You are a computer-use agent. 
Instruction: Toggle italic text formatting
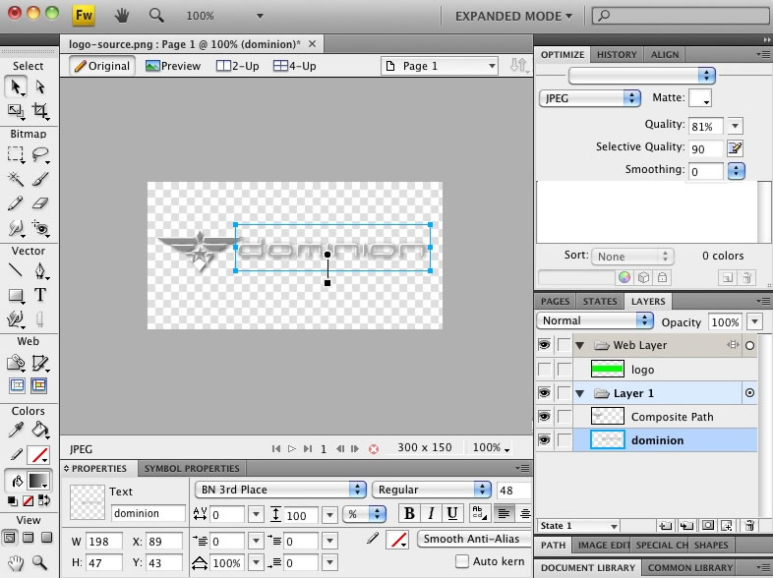(x=431, y=513)
